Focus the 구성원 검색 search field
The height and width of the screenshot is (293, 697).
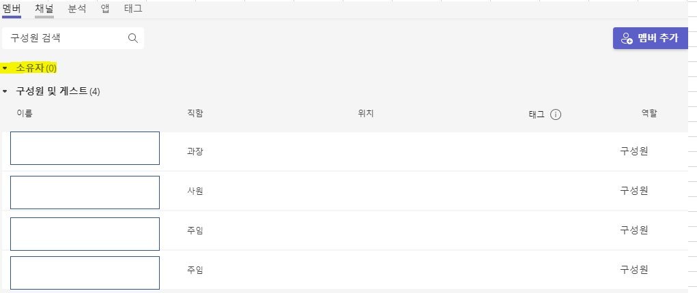pos(73,38)
